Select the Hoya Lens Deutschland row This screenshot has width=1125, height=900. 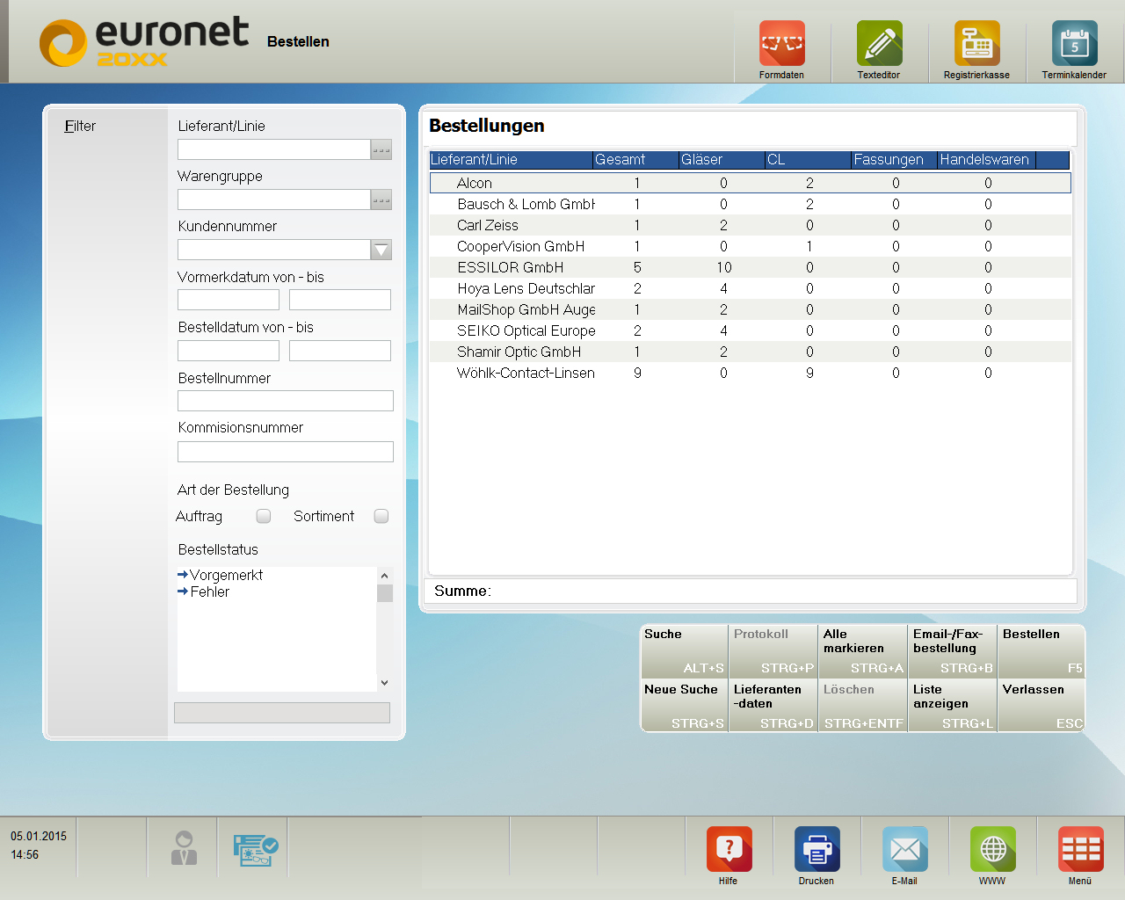[x=750, y=288]
